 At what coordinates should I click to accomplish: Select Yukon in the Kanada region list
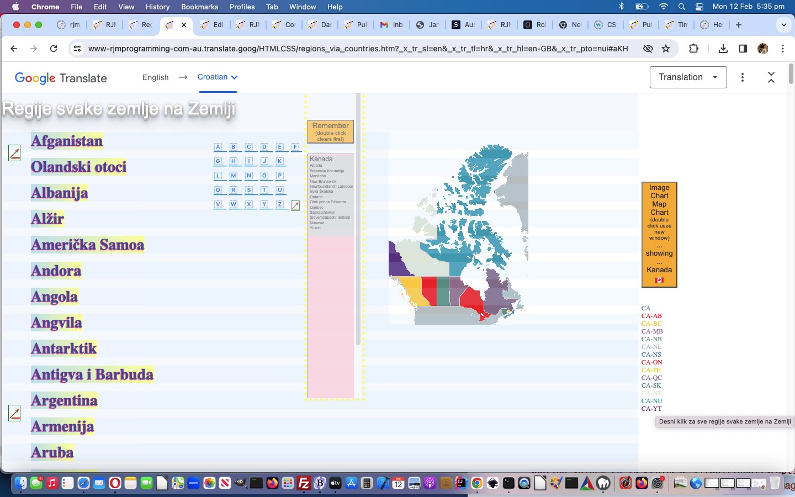315,228
